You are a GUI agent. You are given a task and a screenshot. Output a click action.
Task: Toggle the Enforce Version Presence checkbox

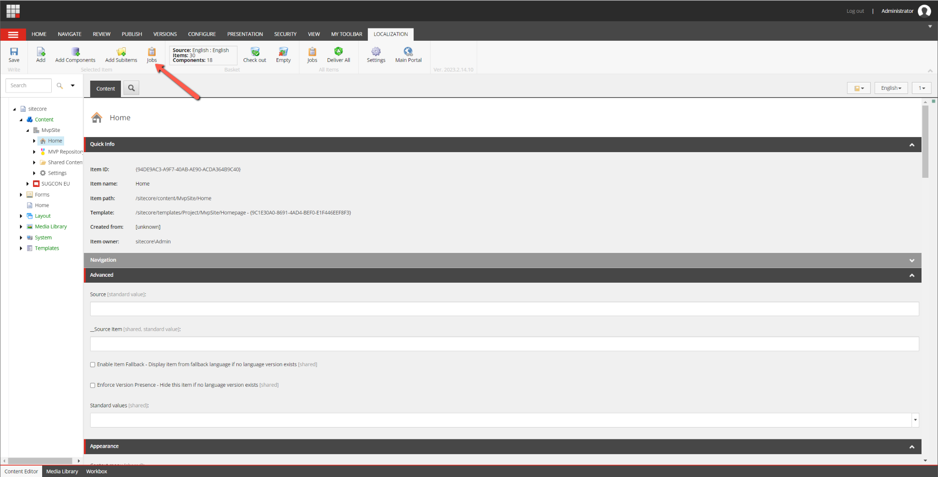tap(93, 385)
